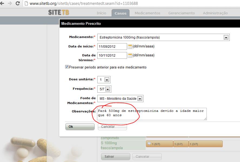Click the S 1000mg frasco/ampola row label
Viewport: 240px width, 162px height.
(112, 145)
